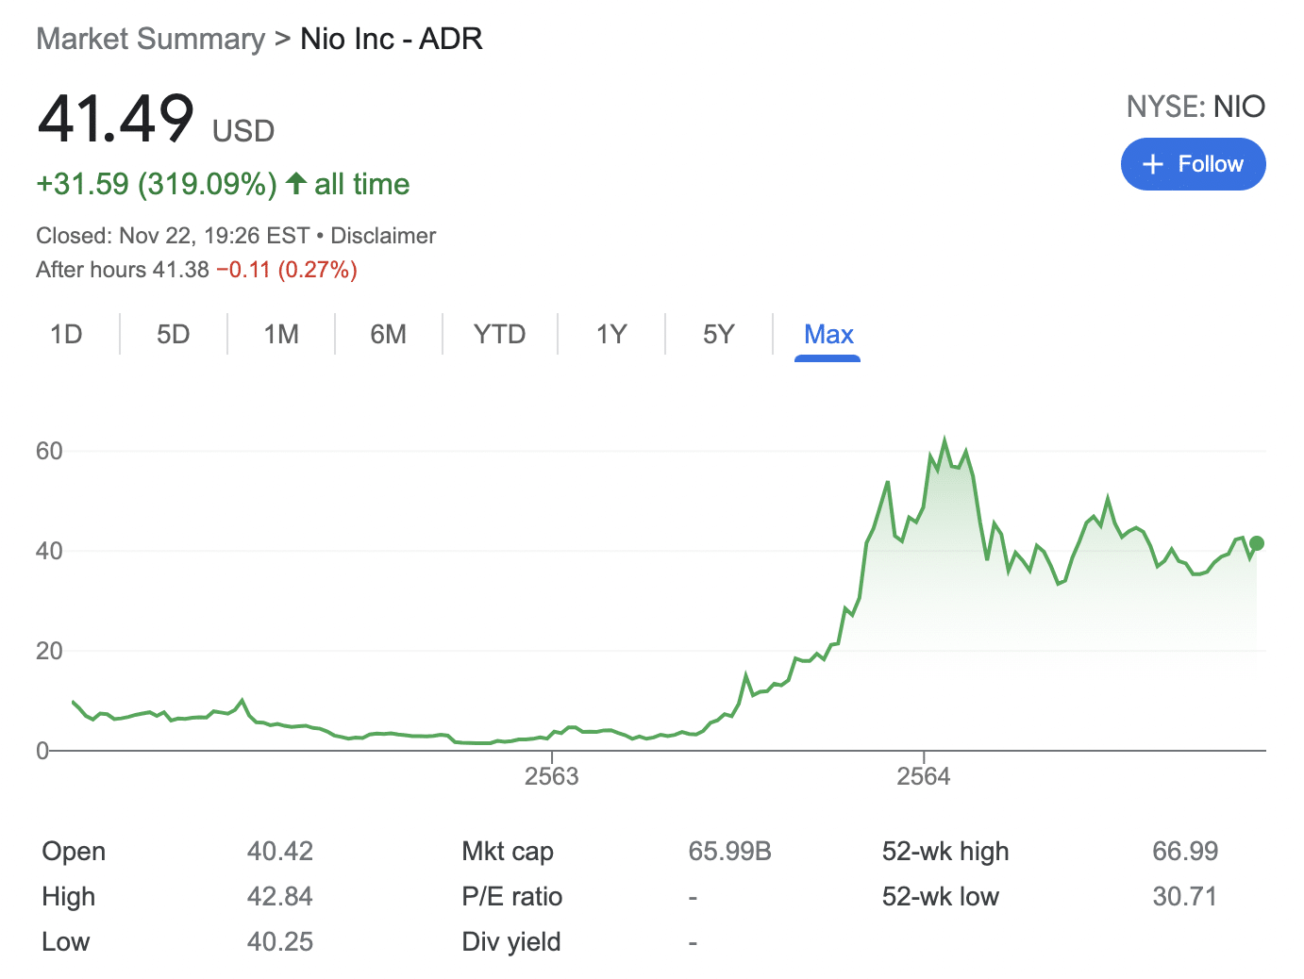
Task: Show the 1Y chart range
Action: 611,334
